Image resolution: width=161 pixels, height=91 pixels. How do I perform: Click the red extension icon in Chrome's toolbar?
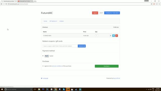[154, 4]
